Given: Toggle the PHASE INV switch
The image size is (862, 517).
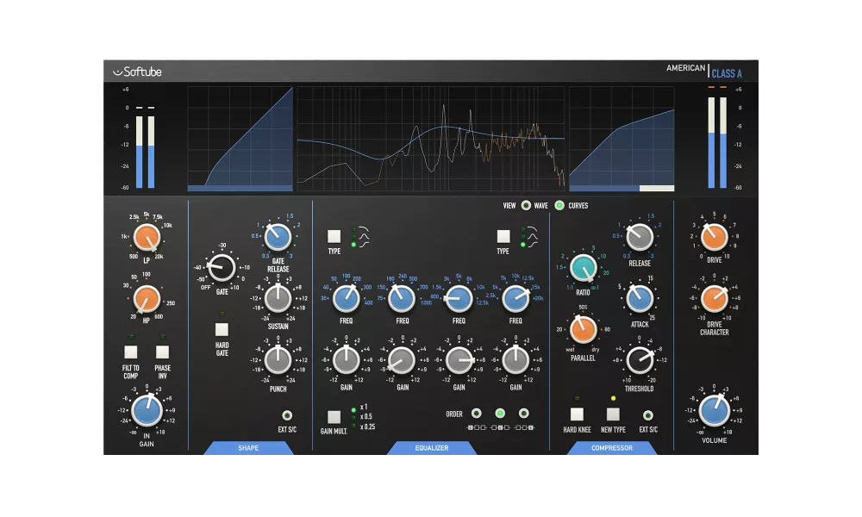Looking at the screenshot, I should point(164,352).
